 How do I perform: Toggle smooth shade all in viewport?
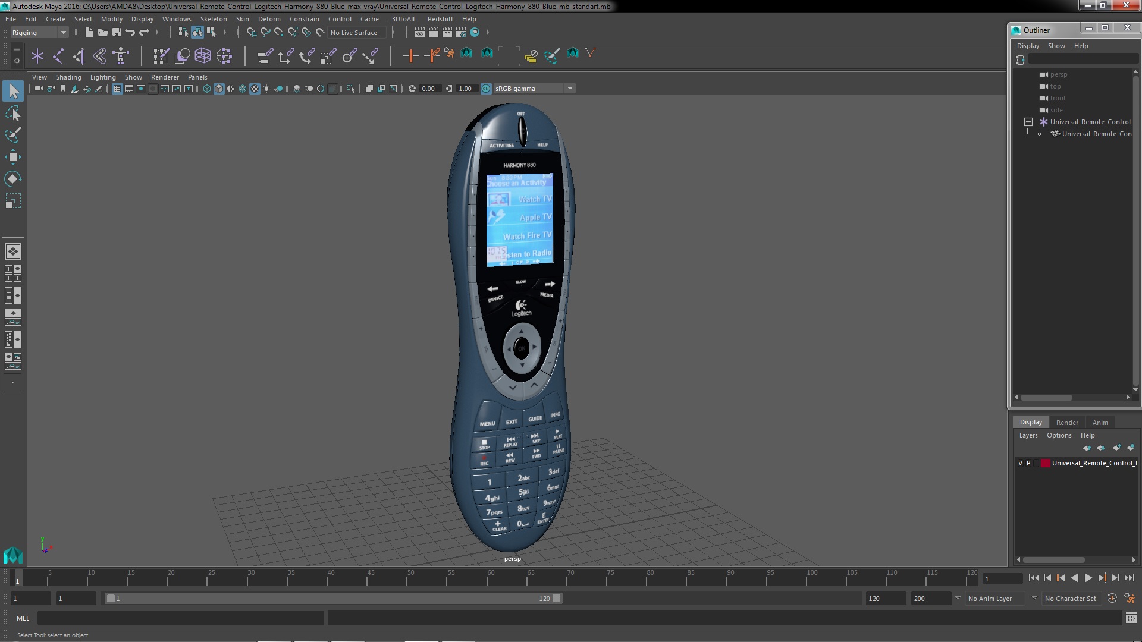[x=219, y=89]
